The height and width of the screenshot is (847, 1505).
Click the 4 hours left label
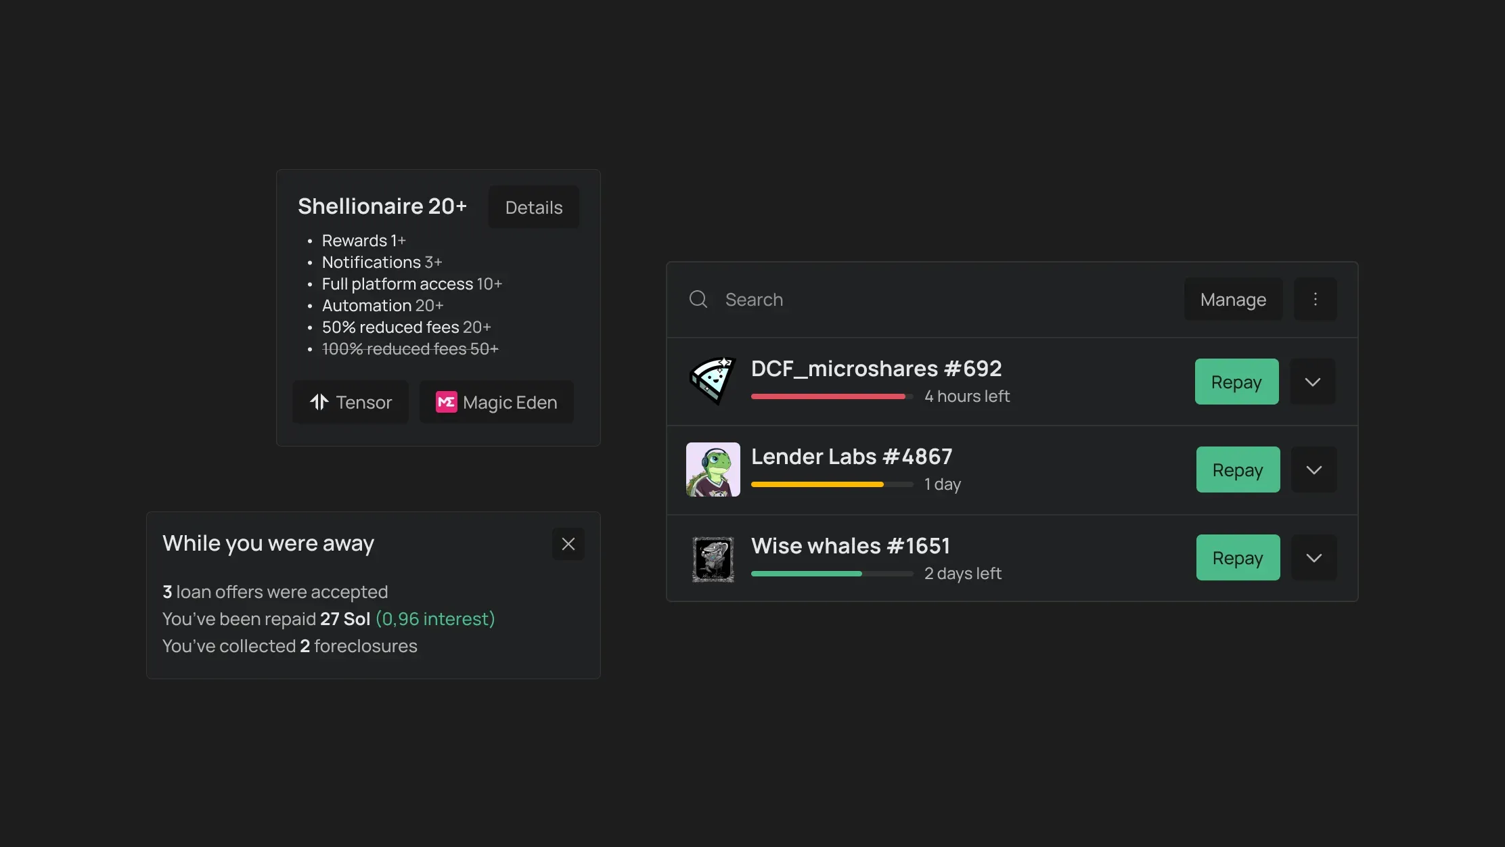coord(967,396)
